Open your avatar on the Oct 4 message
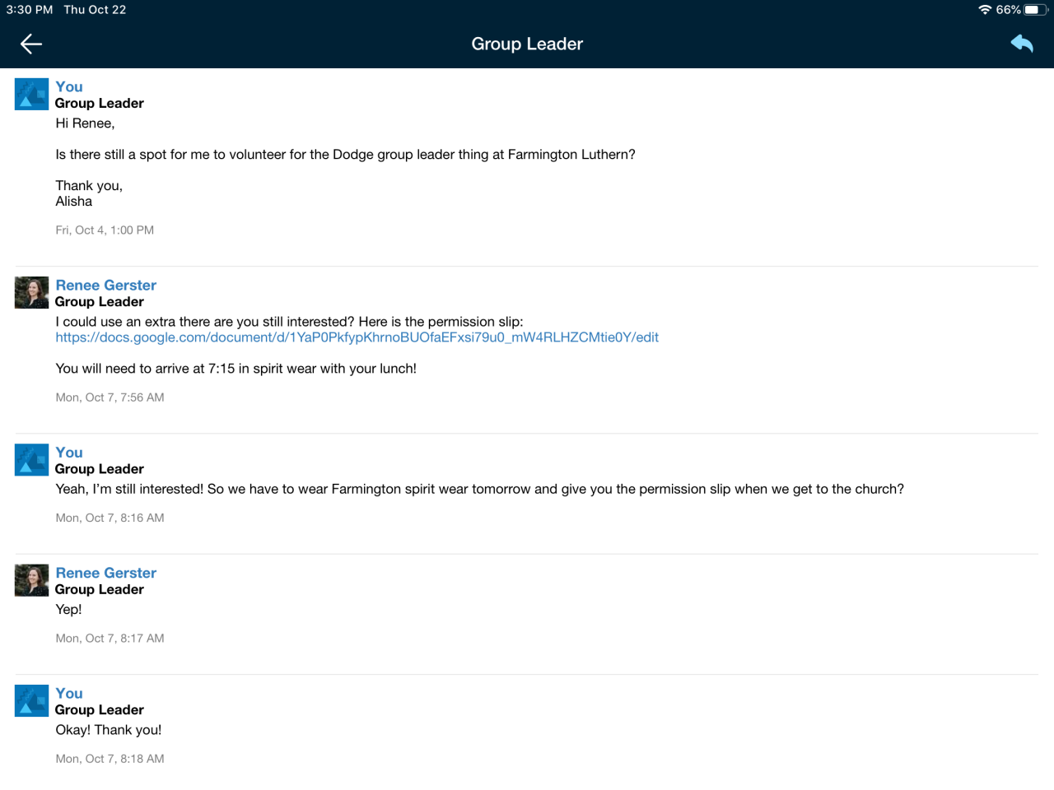The height and width of the screenshot is (790, 1054). point(31,94)
